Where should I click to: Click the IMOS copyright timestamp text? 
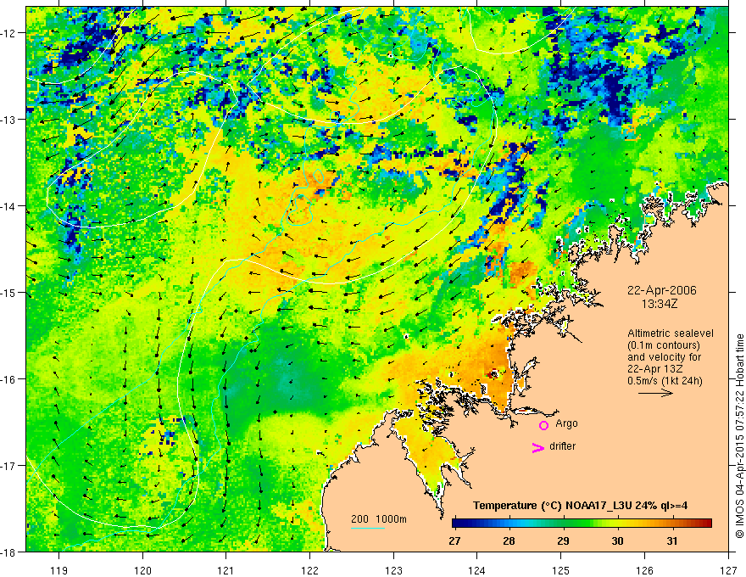(x=739, y=436)
